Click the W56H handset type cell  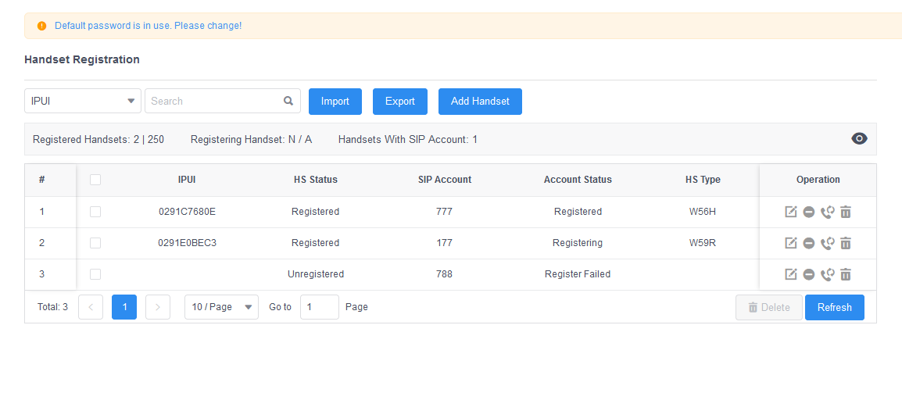click(703, 212)
